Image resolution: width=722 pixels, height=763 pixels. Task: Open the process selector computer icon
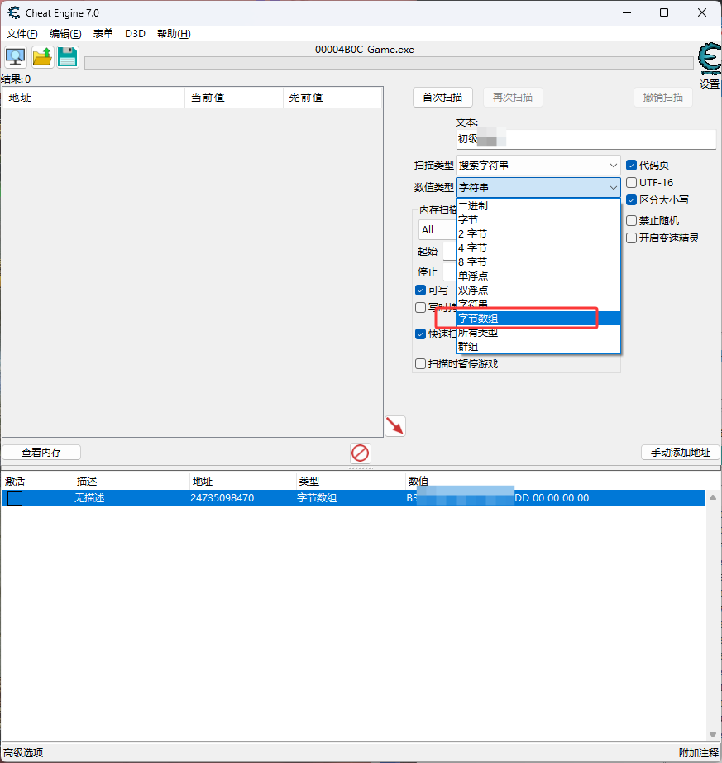tap(16, 57)
